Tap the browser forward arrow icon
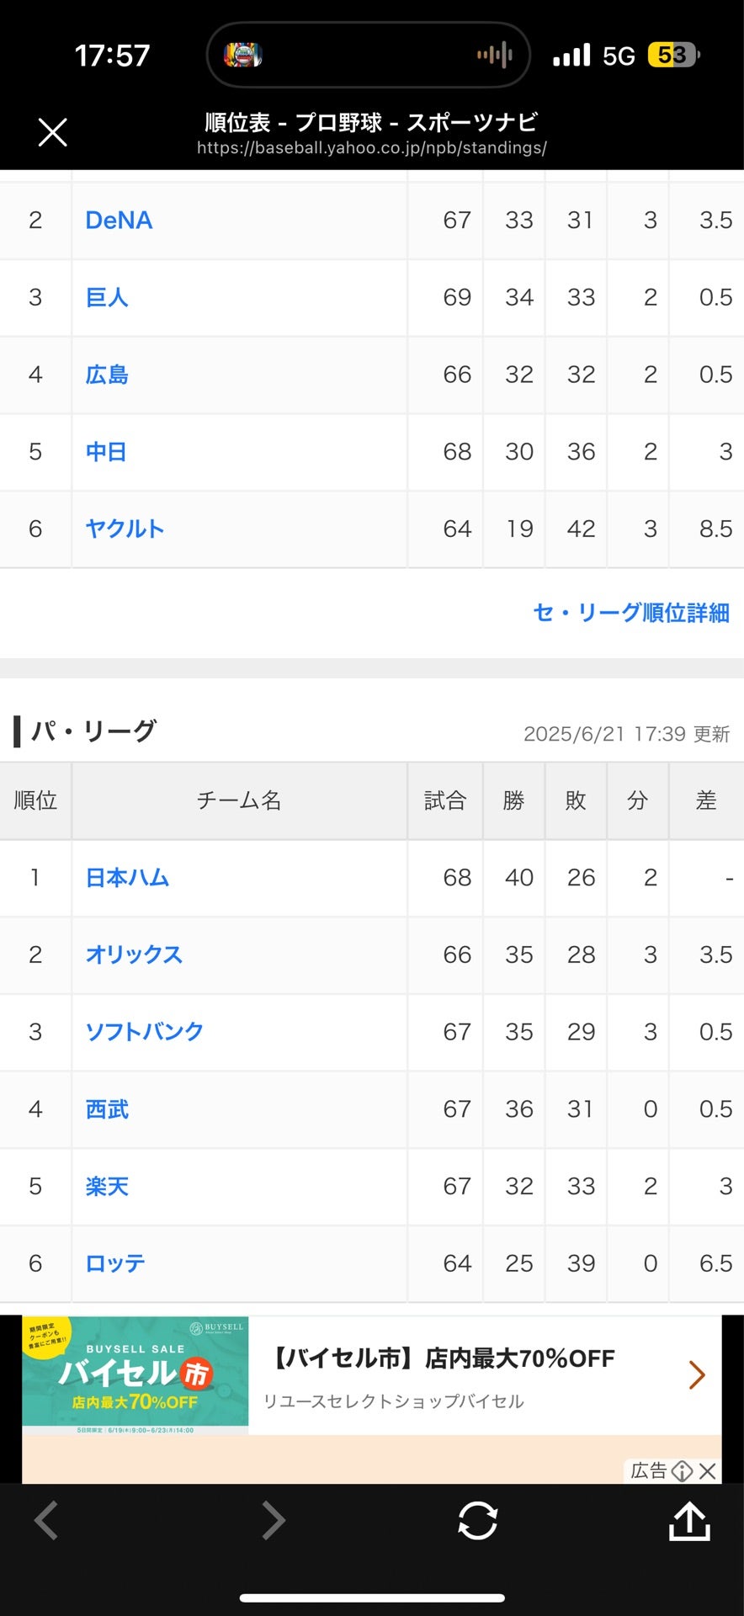This screenshot has width=744, height=1616. (x=273, y=1521)
